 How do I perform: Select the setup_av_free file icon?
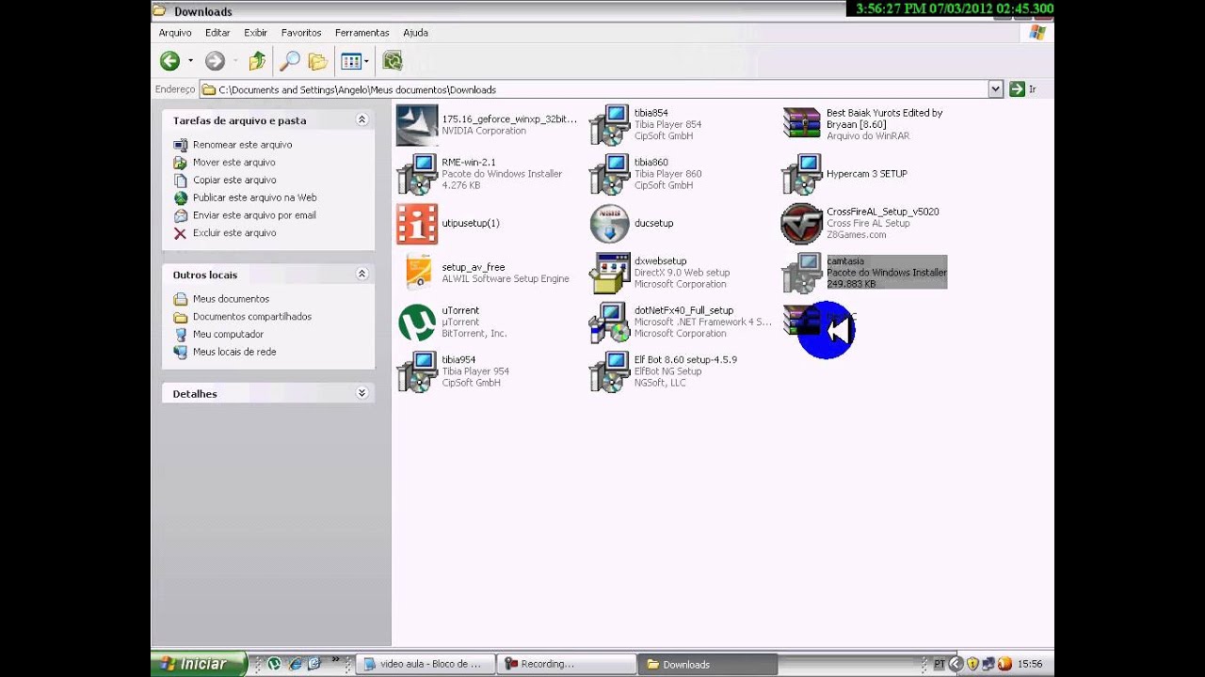[417, 273]
